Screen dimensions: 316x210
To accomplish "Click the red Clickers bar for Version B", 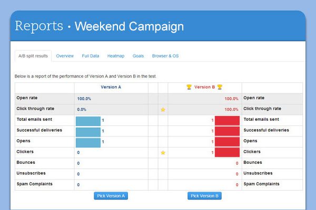I will coord(227,153).
